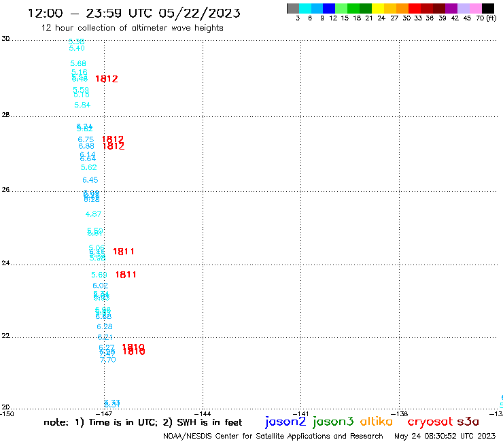The height and width of the screenshot is (442, 503).
Task: Click the wave height value '5.40'
Action: pyautogui.click(x=77, y=48)
